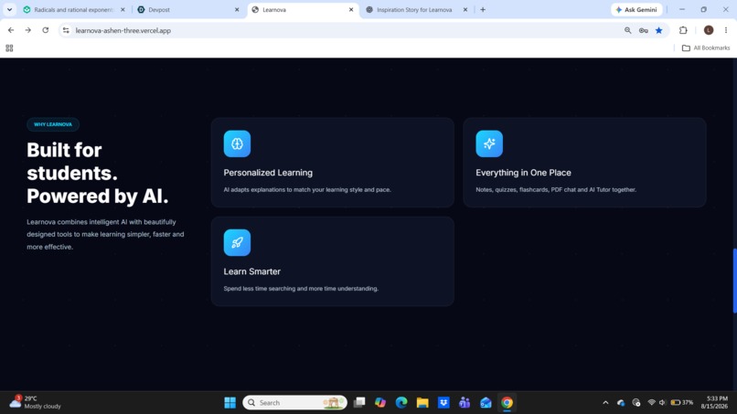Click the battery indicator showing 37%
737x414 pixels.
(682, 403)
